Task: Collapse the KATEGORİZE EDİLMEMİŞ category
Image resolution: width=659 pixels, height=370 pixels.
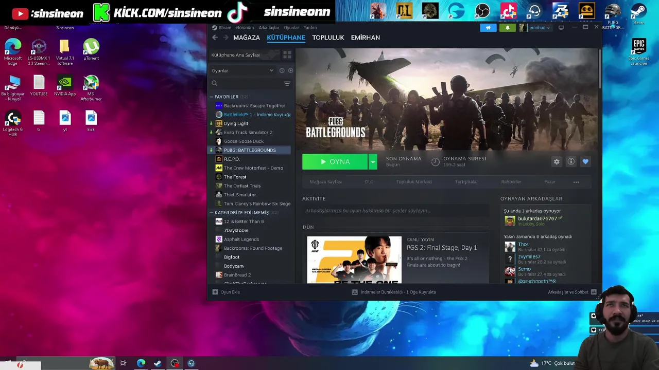Action: tap(211, 212)
